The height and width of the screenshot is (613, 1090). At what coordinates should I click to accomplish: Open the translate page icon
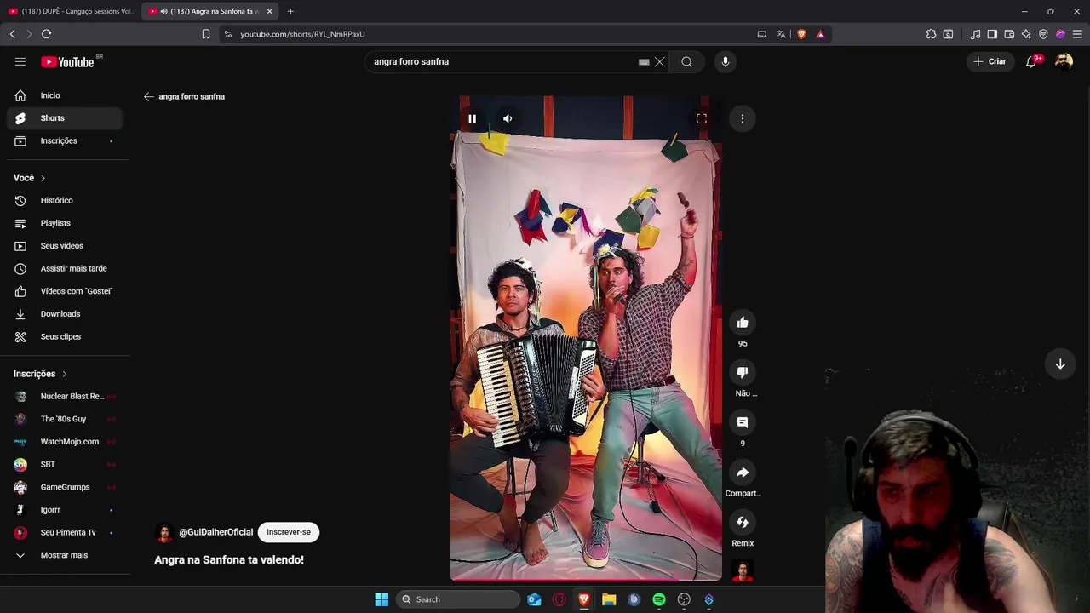click(x=781, y=34)
